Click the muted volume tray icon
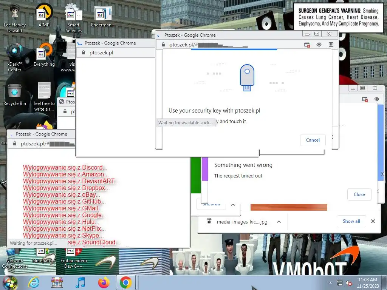Screen dimensions: 387x290 point(349,283)
